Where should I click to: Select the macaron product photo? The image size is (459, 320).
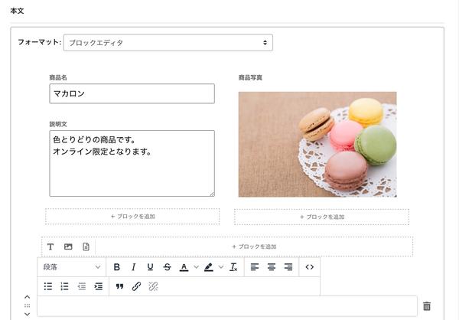click(x=317, y=145)
